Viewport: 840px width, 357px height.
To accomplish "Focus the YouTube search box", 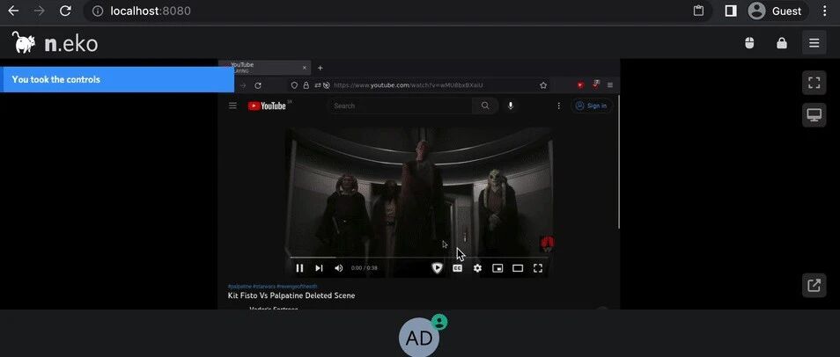I will click(400, 106).
